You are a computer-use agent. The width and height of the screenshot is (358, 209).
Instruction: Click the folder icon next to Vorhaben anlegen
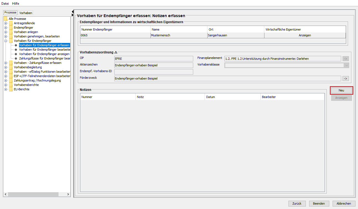pos(11,32)
